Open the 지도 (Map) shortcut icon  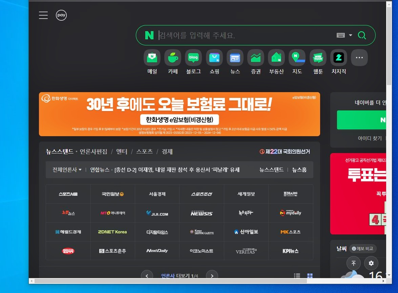click(x=297, y=58)
